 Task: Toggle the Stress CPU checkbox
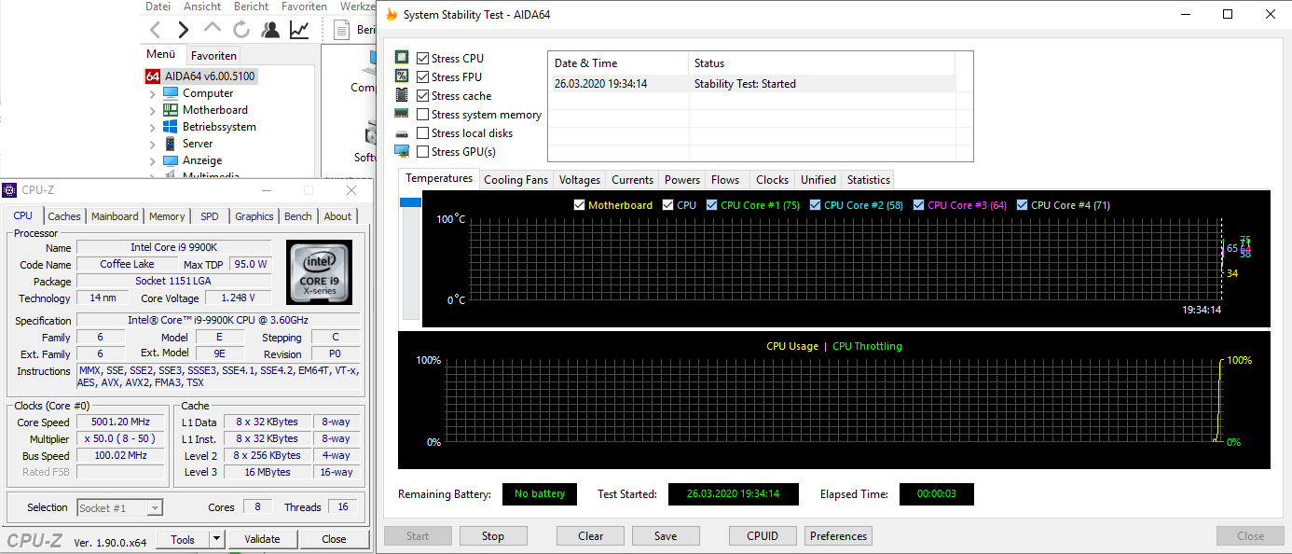[423, 58]
